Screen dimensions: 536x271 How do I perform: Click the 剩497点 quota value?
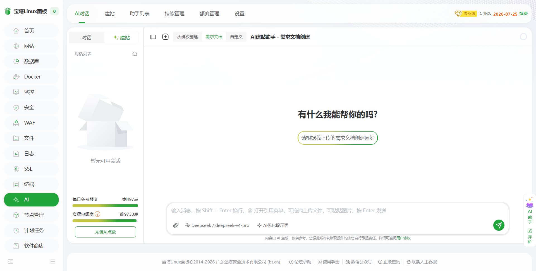[130, 199]
